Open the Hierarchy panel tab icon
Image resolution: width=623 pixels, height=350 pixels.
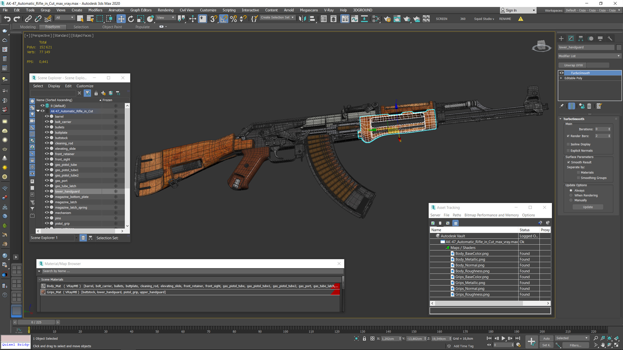click(x=581, y=39)
